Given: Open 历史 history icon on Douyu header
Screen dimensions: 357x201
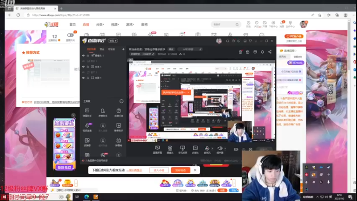Looking at the screenshot, I should tap(249, 24).
